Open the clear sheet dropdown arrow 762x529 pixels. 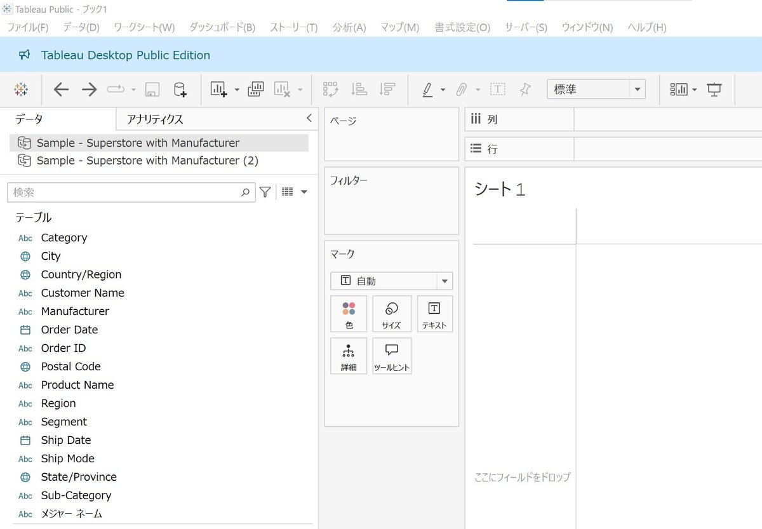click(x=300, y=90)
